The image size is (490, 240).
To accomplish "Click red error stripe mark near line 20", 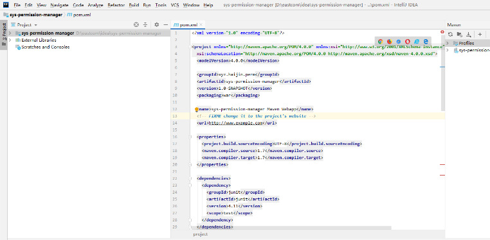I will click(442, 164).
